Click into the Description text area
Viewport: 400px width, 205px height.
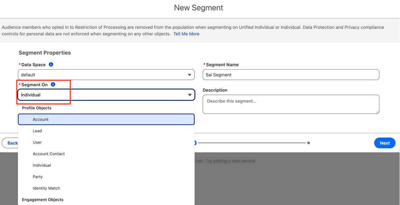pos(291,104)
